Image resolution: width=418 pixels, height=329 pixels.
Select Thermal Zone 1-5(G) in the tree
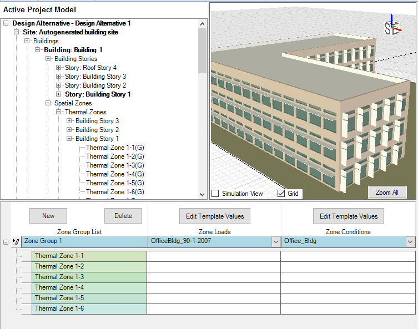point(115,183)
